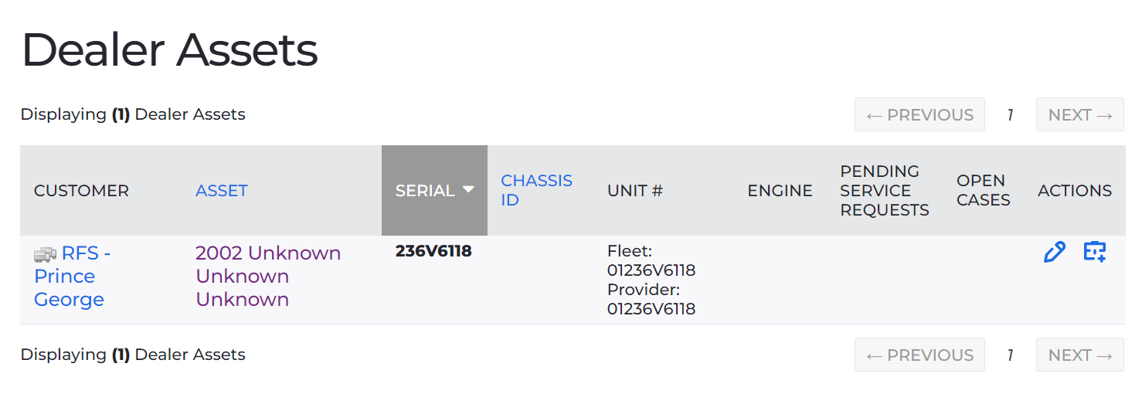Click the bottom NEXT pagination button
Viewport: 1142px width, 394px height.
click(1080, 355)
